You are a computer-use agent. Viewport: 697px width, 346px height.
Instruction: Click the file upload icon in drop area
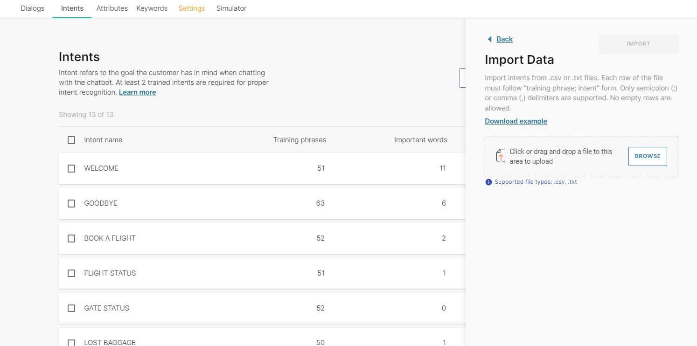tap(500, 156)
